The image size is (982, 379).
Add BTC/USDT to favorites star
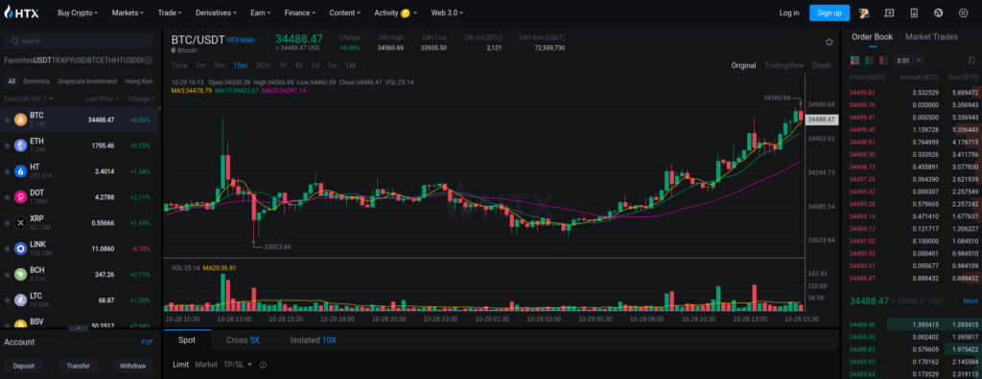830,42
